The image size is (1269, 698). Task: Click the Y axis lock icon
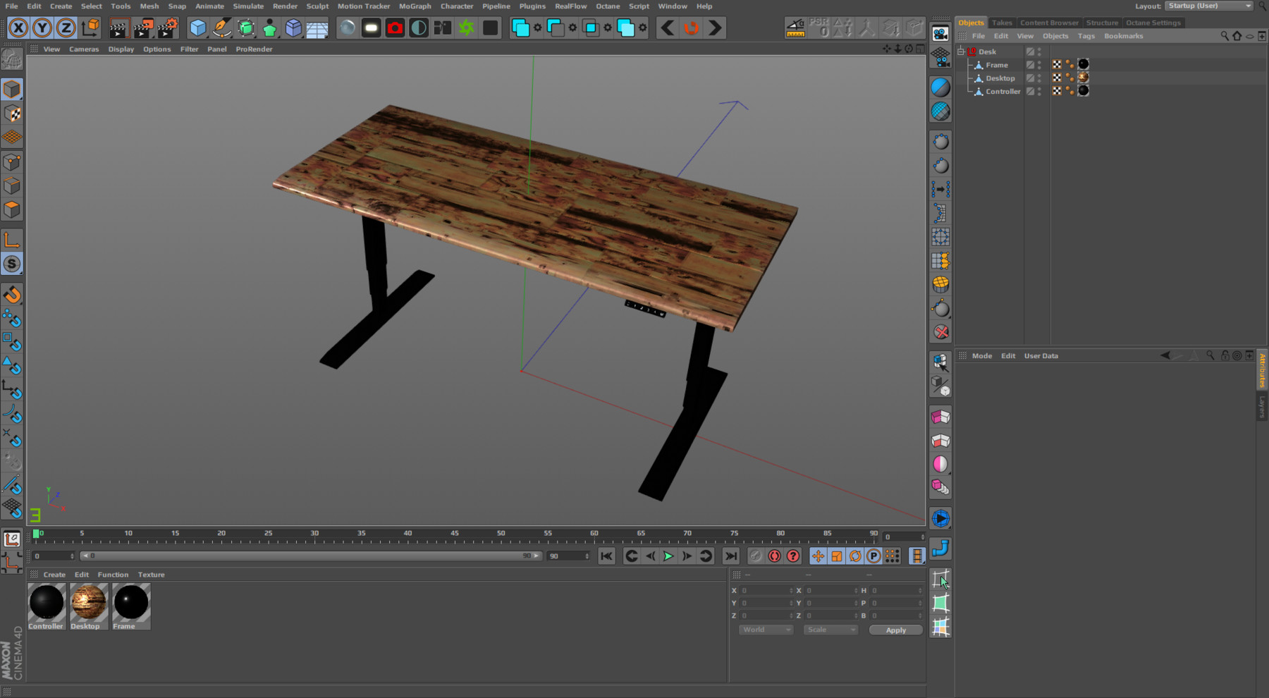(x=42, y=28)
